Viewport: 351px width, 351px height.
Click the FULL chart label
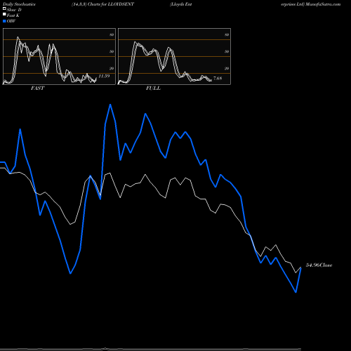pyautogui.click(x=153, y=88)
